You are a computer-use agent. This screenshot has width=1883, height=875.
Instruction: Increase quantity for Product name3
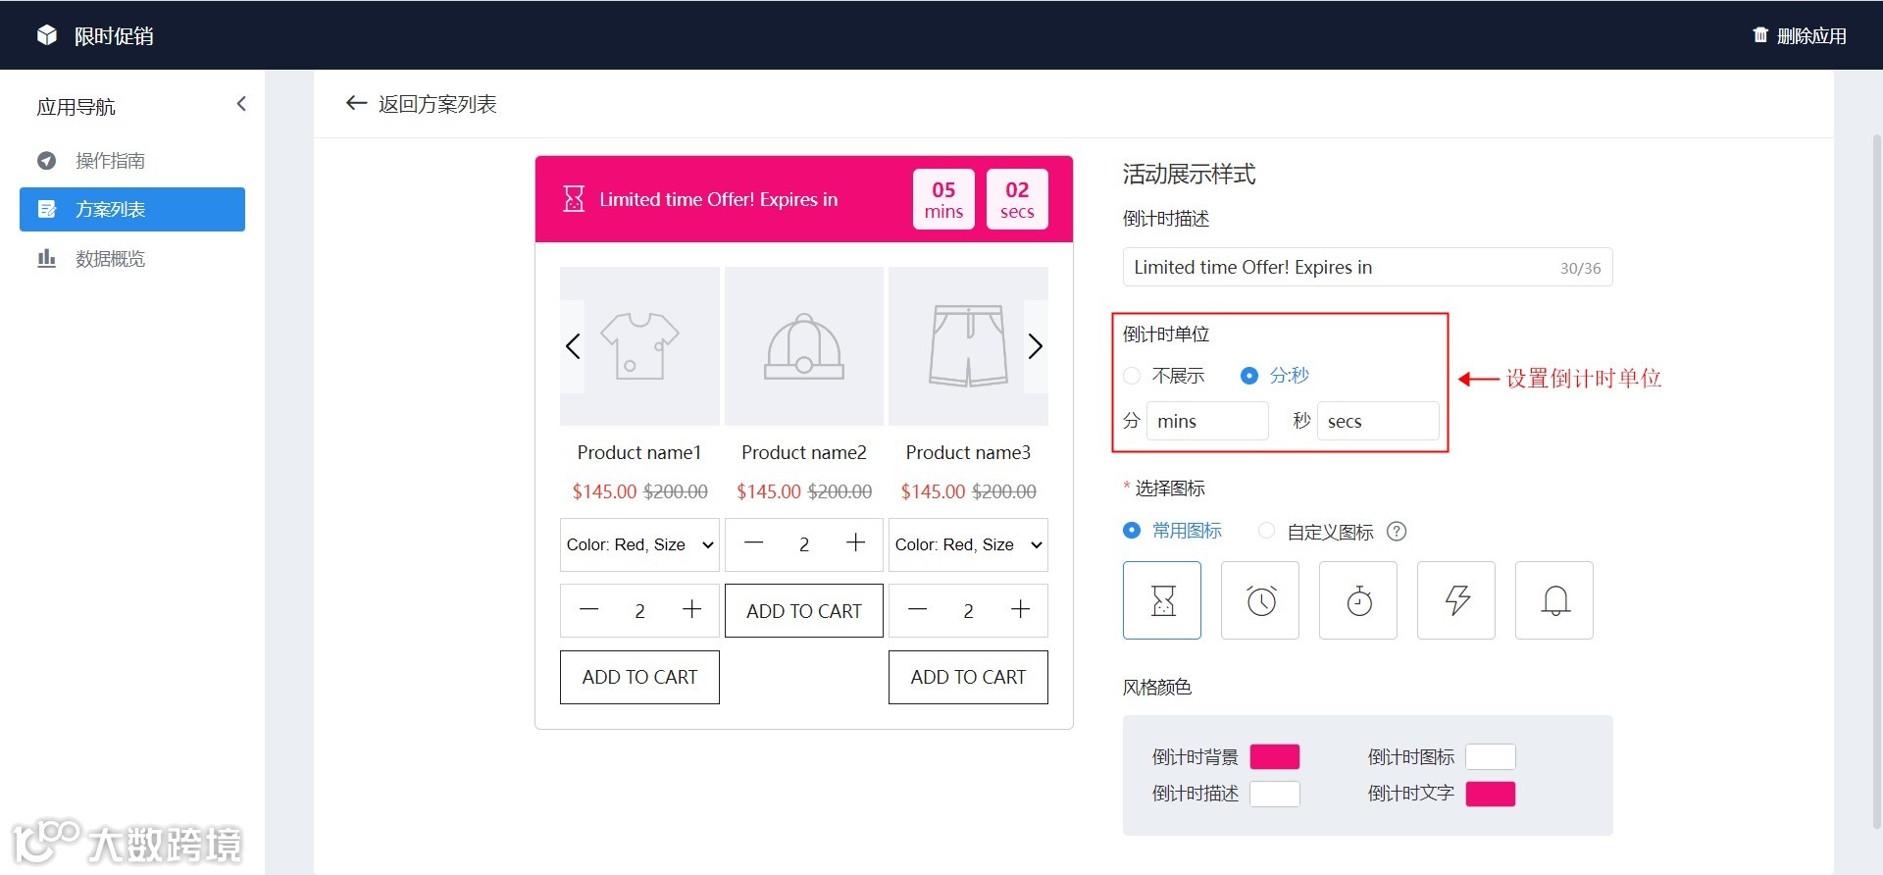click(x=1020, y=610)
